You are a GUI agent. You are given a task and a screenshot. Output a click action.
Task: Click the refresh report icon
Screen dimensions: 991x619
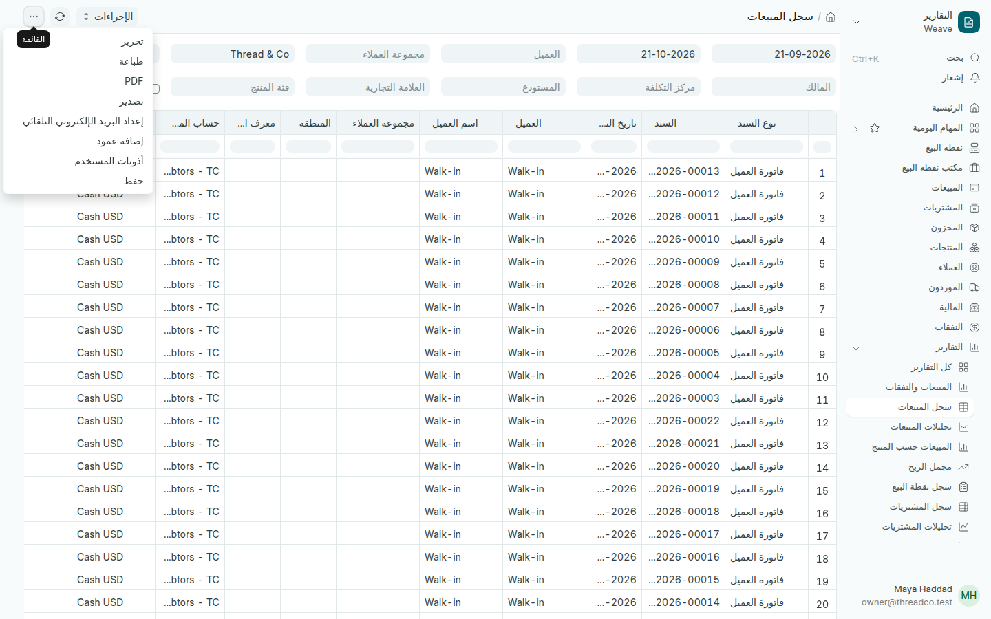click(x=61, y=17)
